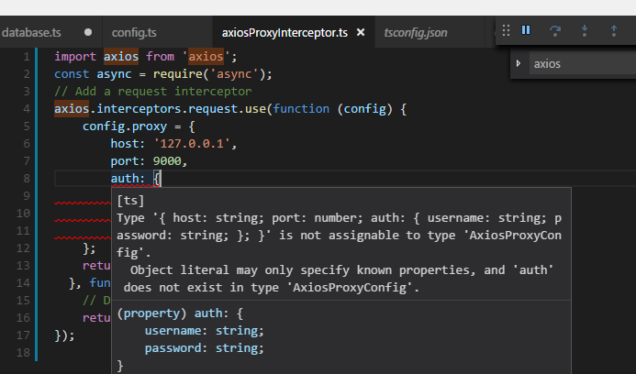Click '(property) auth' in hover tooltip
The image size is (636, 374).
170,313
